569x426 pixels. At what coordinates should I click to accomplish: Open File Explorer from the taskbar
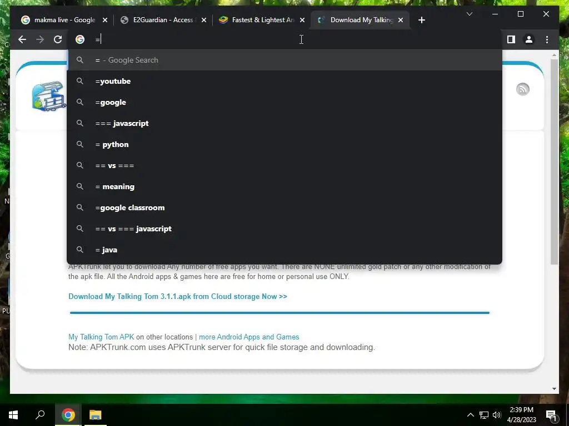96,415
